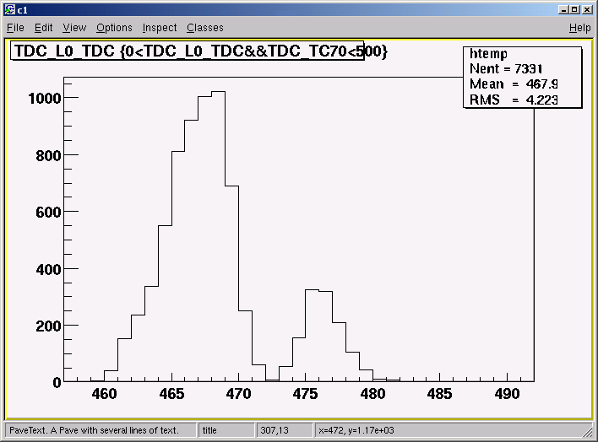
Task: Minimize the c1 canvas window
Action: 563,9
